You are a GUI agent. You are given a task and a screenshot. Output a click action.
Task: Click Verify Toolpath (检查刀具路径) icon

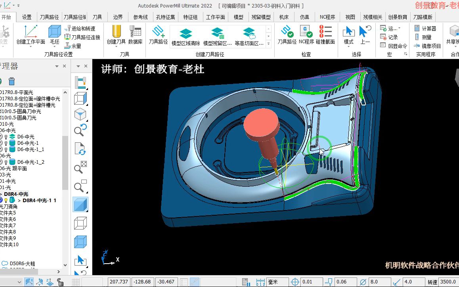pos(287,32)
